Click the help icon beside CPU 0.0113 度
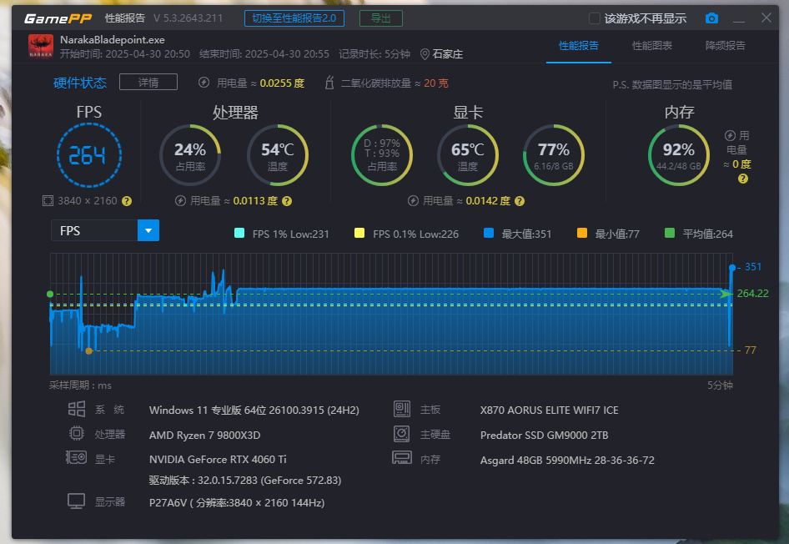The width and height of the screenshot is (789, 544). [x=287, y=201]
